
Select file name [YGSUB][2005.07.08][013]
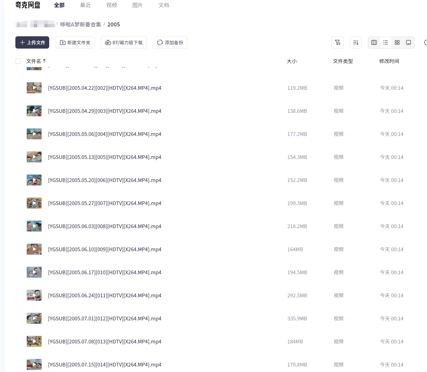105,342
